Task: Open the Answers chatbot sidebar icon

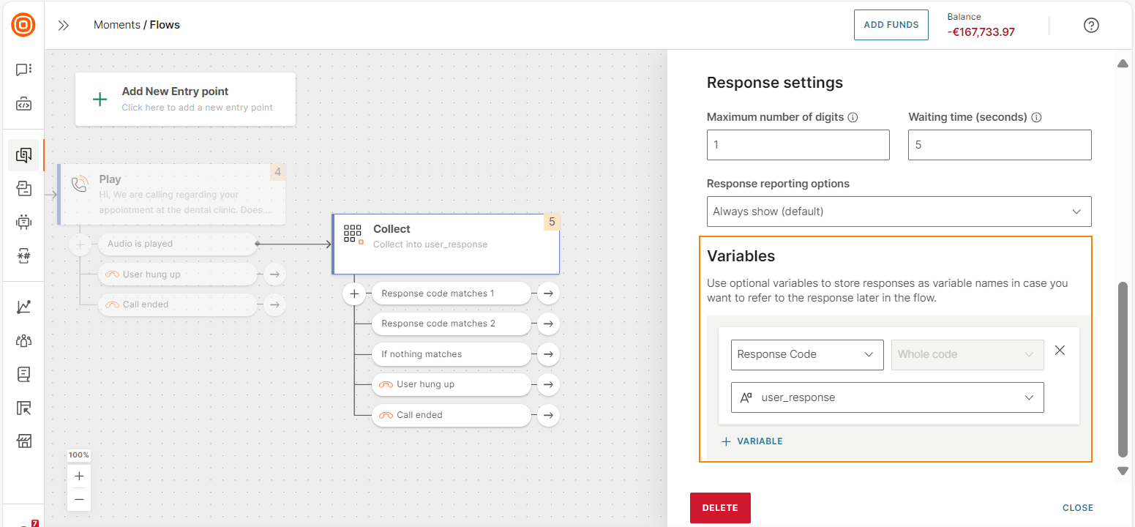Action: (23, 222)
